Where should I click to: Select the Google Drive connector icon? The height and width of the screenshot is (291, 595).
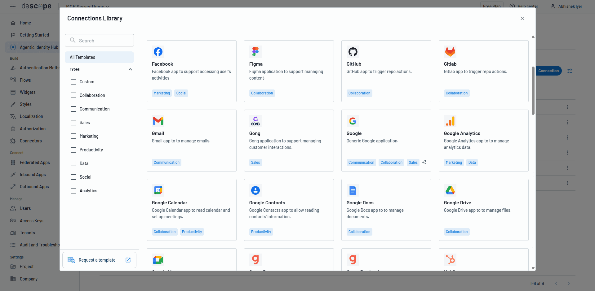pos(450,190)
